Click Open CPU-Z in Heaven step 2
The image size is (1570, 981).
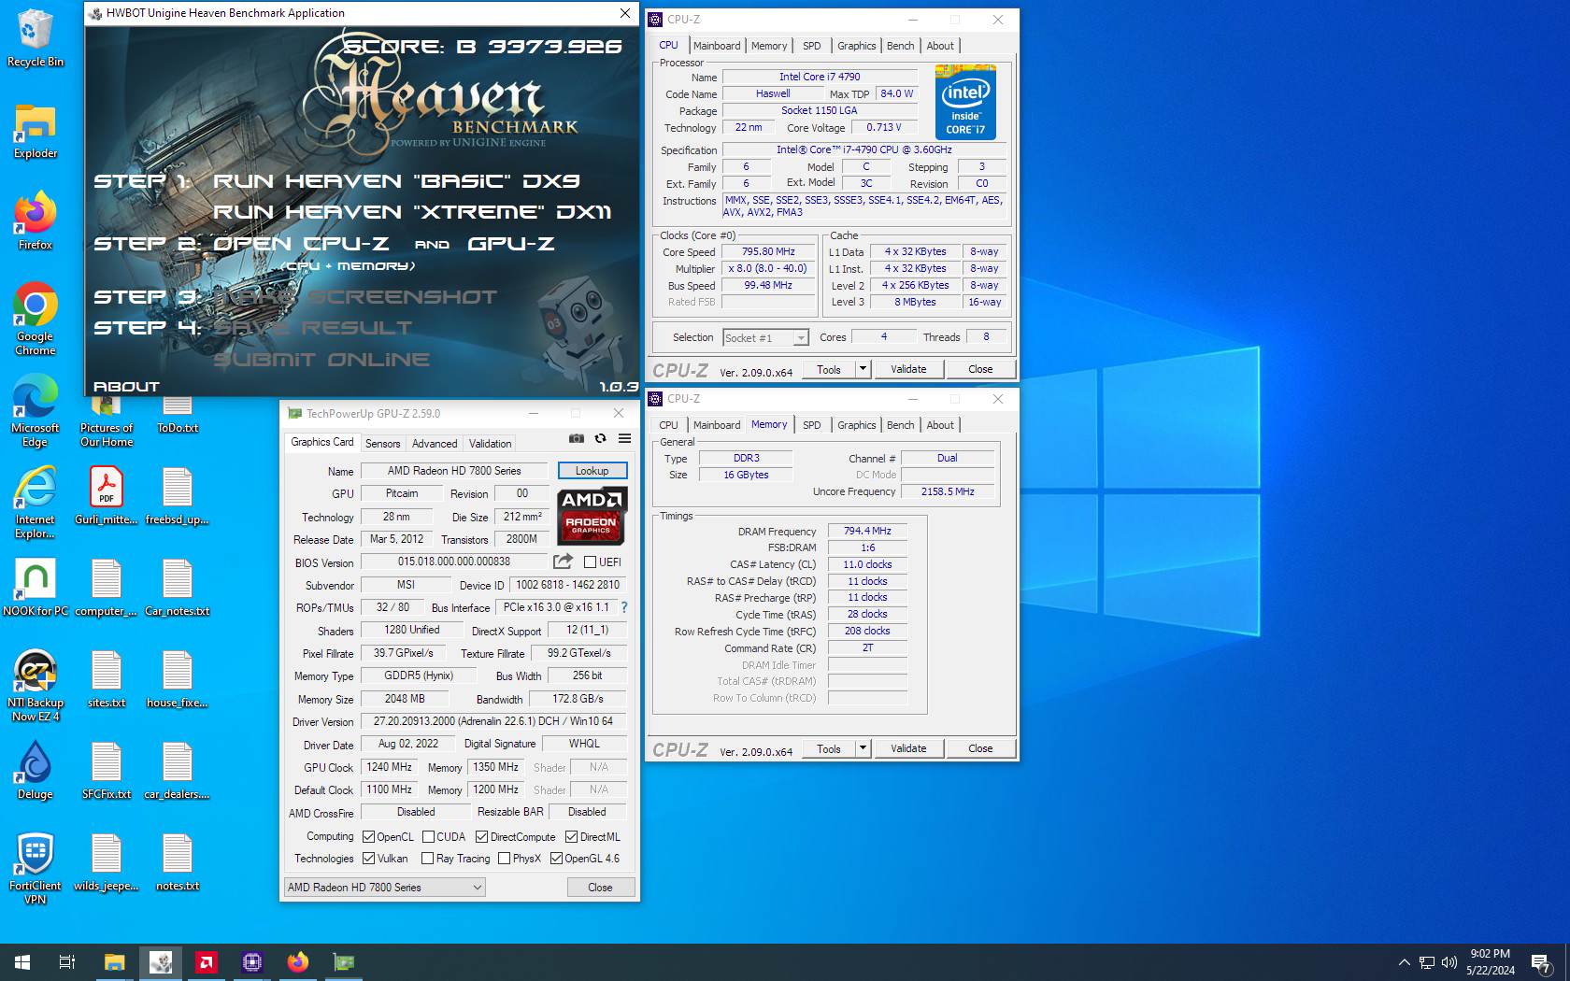point(301,244)
